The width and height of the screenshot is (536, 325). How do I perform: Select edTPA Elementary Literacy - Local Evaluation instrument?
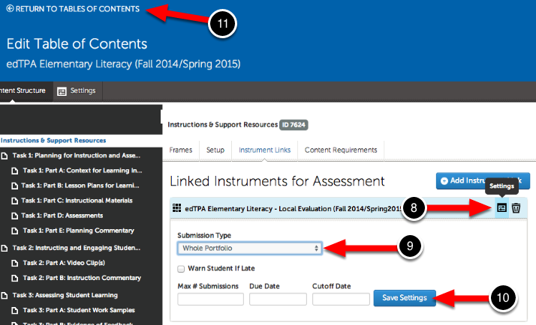(x=293, y=209)
